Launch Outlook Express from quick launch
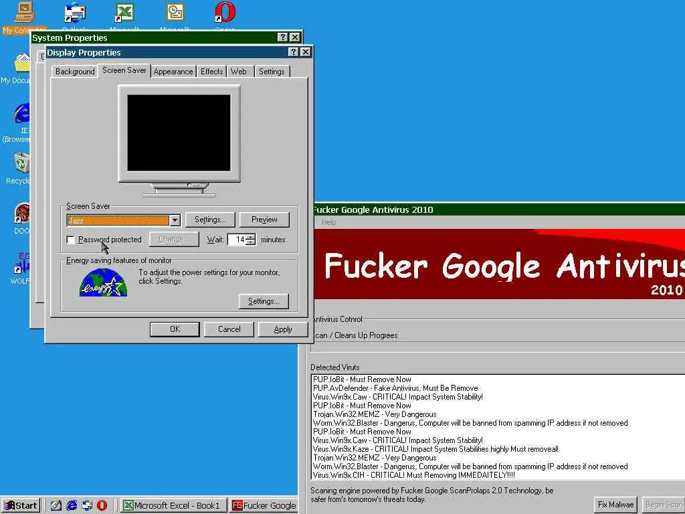685x514 pixels. click(87, 505)
